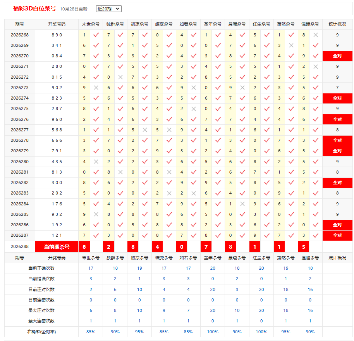Click red check under 萧然杀号 in row 2026282
The height and width of the screenshot is (341, 354).
point(291,183)
